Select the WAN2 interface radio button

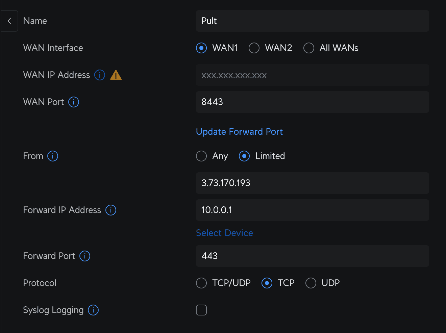click(254, 48)
